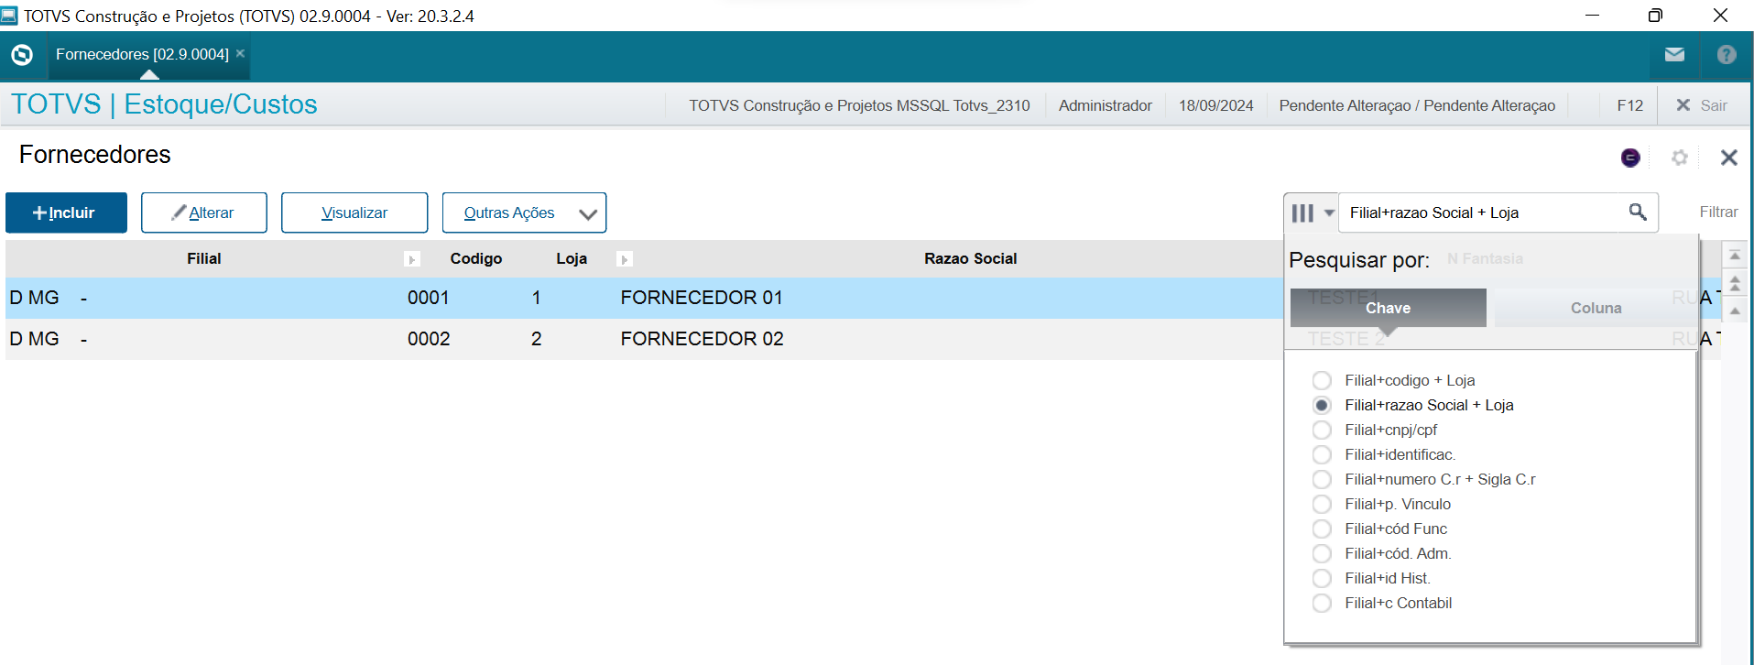
Task: Select Filial+codigo + Loja radio option
Action: [1322, 380]
